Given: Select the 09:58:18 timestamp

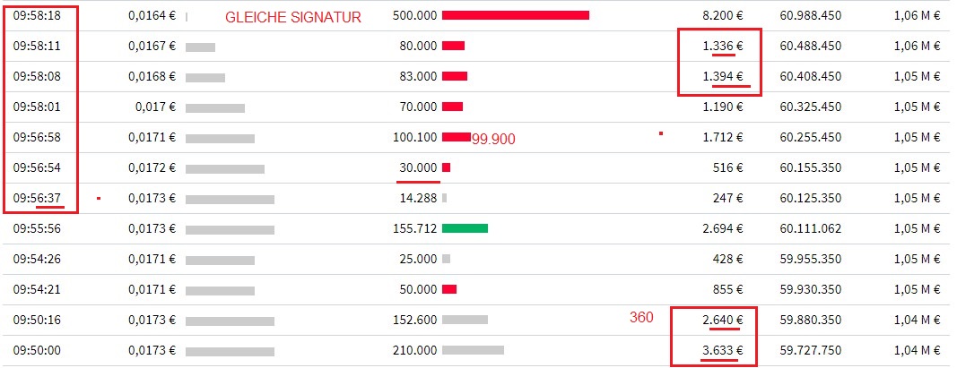Looking at the screenshot, I should [37, 15].
